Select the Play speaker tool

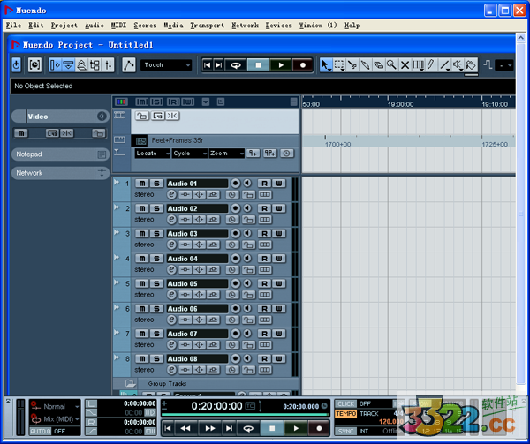(458, 64)
